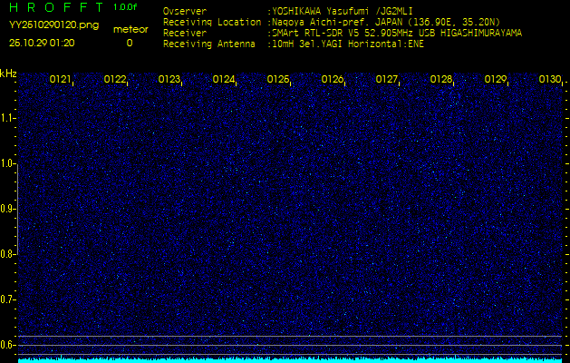Screen dimensions: 570x363
Task: Select the 0123 time tick
Action: [169, 80]
